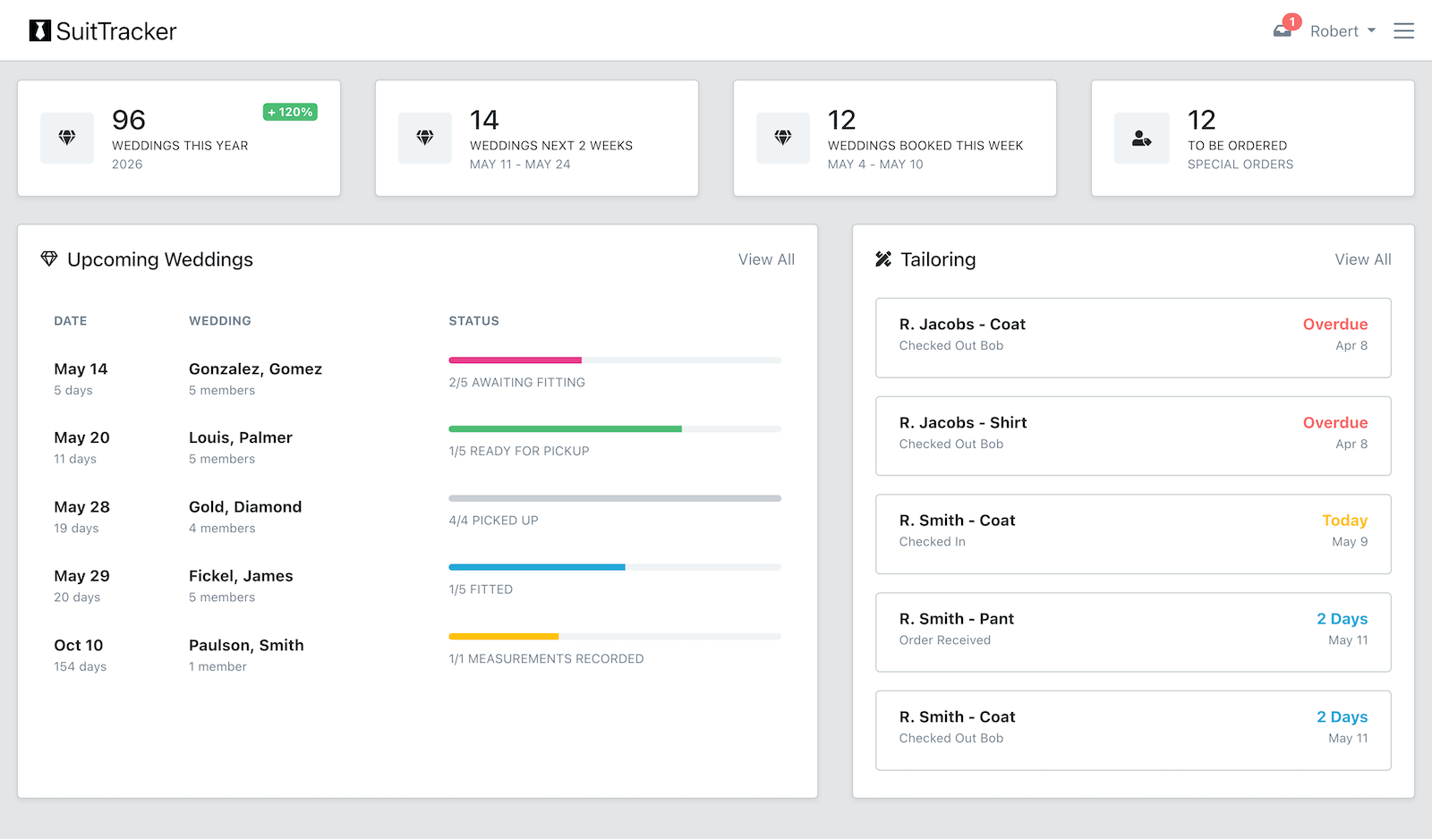Click the WEDDINGS NEXT 2 WEEKS label
Viewport: 1432px width, 839px height.
(x=551, y=146)
